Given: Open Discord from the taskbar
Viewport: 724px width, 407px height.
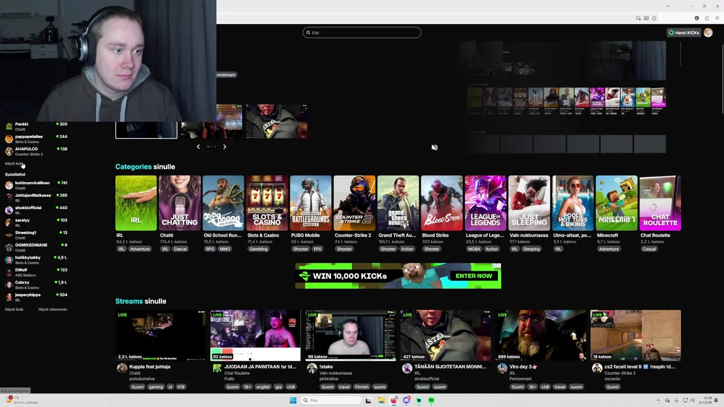Looking at the screenshot, I should tap(406, 400).
